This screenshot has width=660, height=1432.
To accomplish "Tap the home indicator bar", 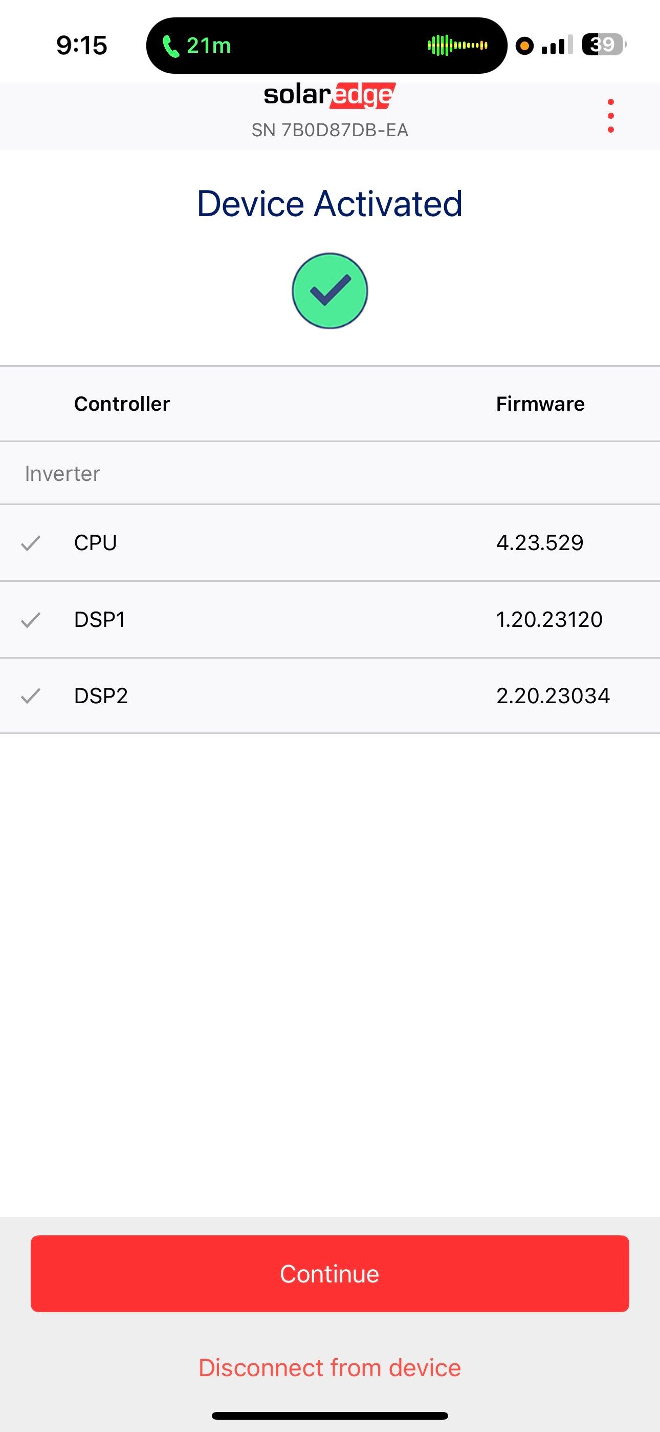I will pos(330,1416).
